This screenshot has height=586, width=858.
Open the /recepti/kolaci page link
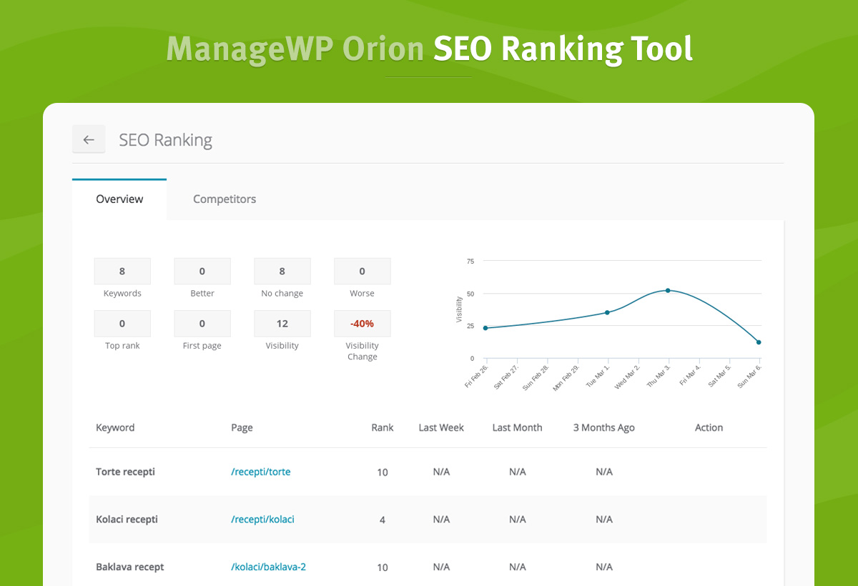[x=262, y=520]
